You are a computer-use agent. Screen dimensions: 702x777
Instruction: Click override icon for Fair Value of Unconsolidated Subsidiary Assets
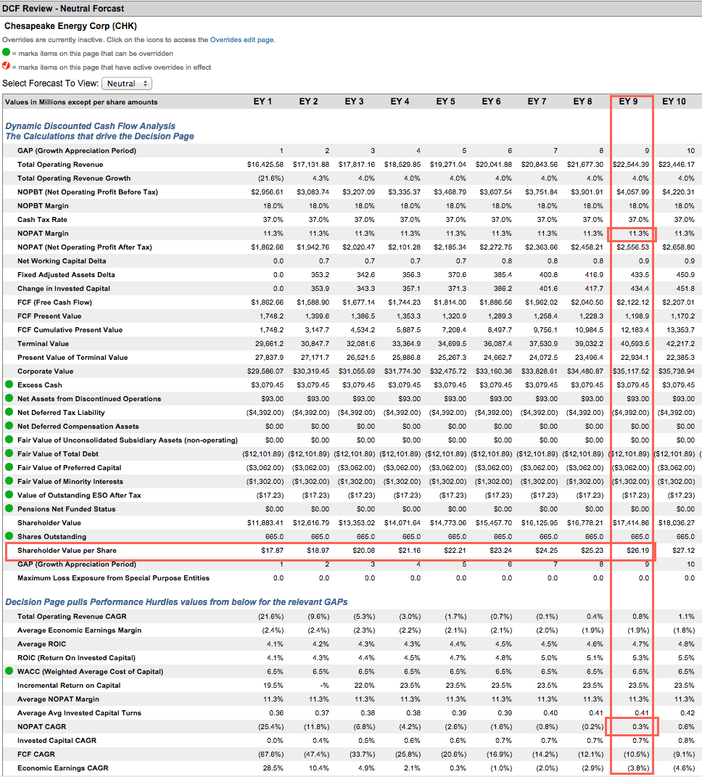pyautogui.click(x=9, y=440)
